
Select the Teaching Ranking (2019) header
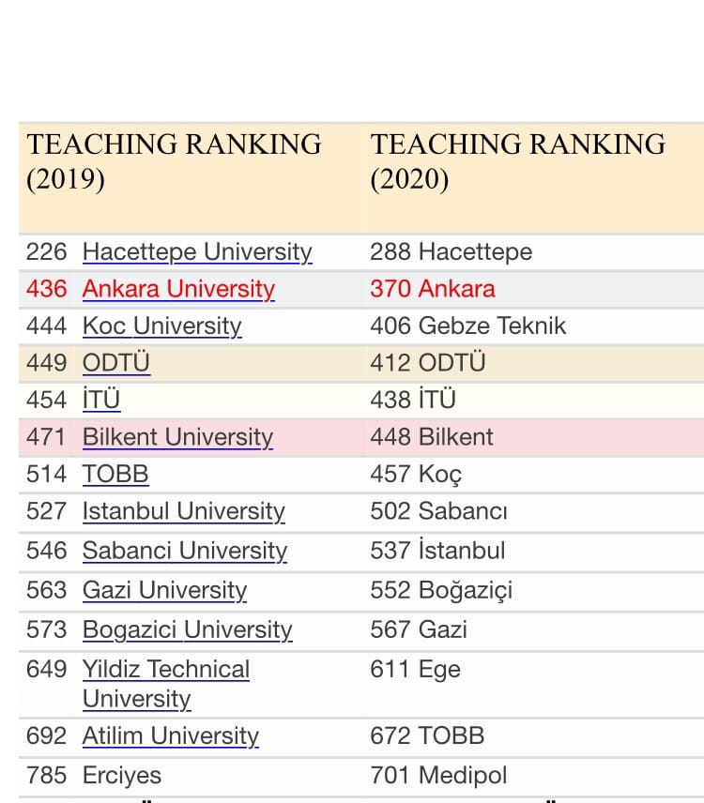175,161
